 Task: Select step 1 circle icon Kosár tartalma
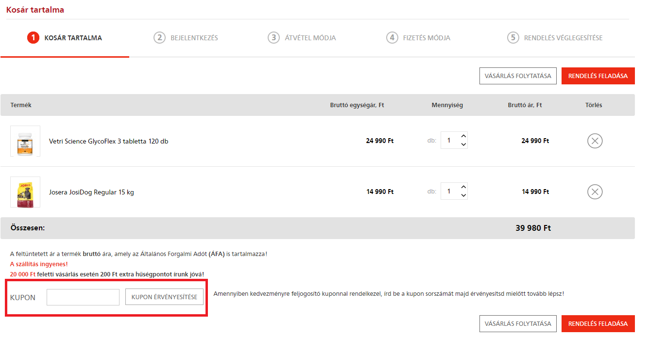tap(33, 38)
